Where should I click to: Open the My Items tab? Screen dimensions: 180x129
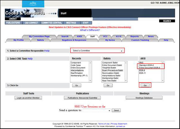110,40
